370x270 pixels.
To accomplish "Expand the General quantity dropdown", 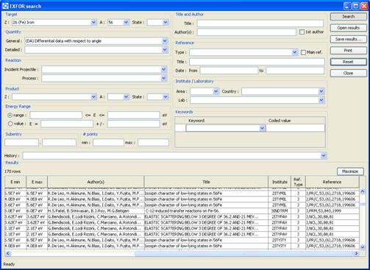I will (165, 41).
